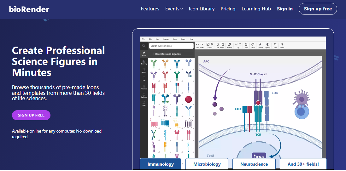
Task: Go back from Receptors and Ligands category
Action: [x=153, y=54]
